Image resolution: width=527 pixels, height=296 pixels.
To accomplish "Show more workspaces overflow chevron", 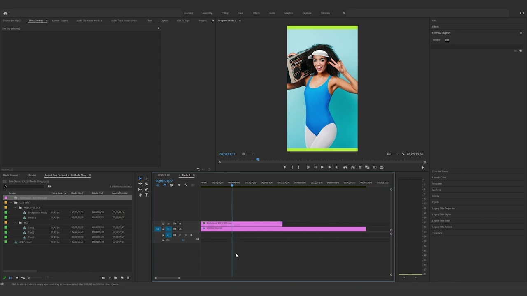I will (344, 13).
